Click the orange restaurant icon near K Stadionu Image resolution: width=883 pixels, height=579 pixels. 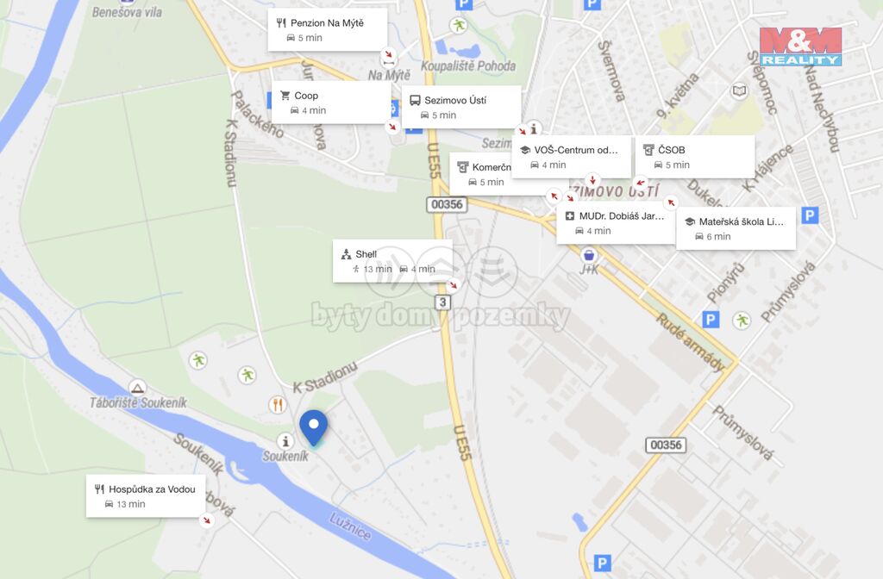point(277,404)
